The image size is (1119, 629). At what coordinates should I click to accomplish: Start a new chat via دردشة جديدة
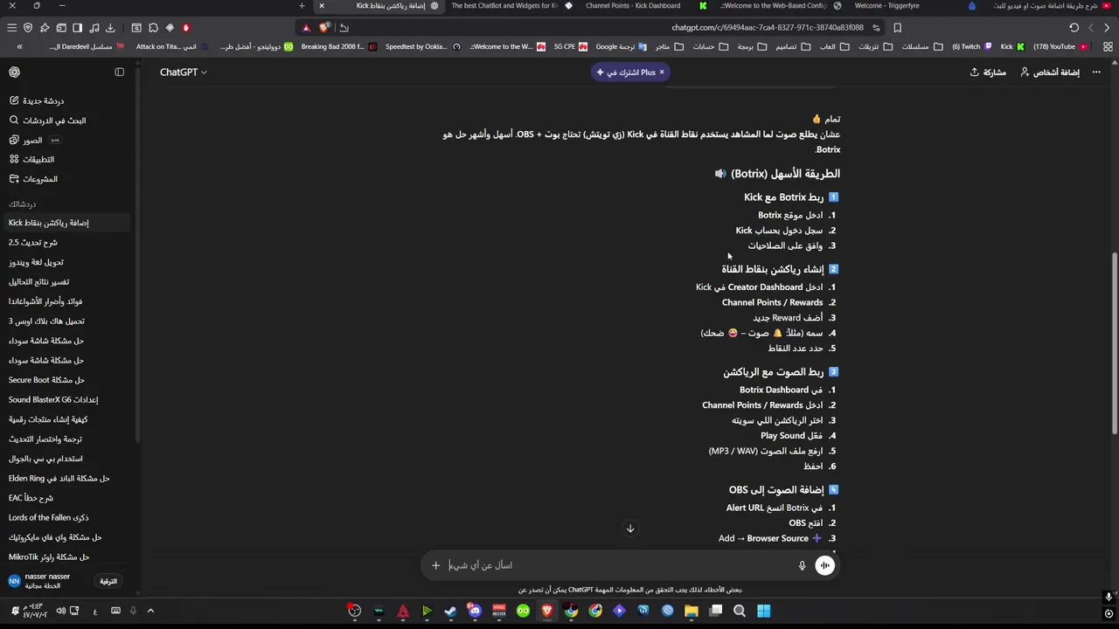[37, 101]
